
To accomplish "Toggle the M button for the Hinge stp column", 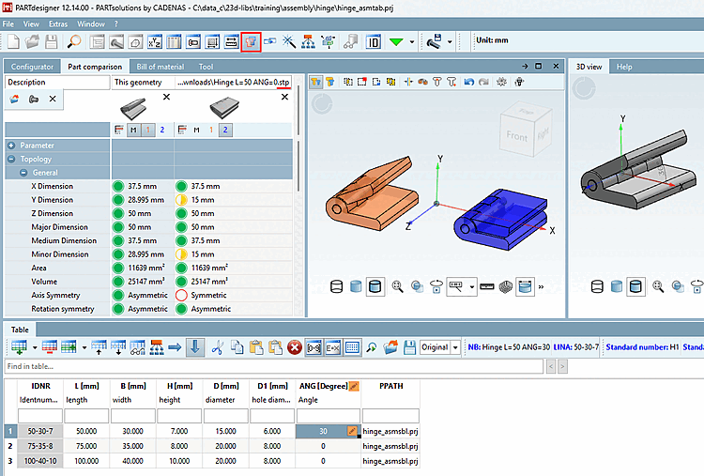I will tap(197, 130).
